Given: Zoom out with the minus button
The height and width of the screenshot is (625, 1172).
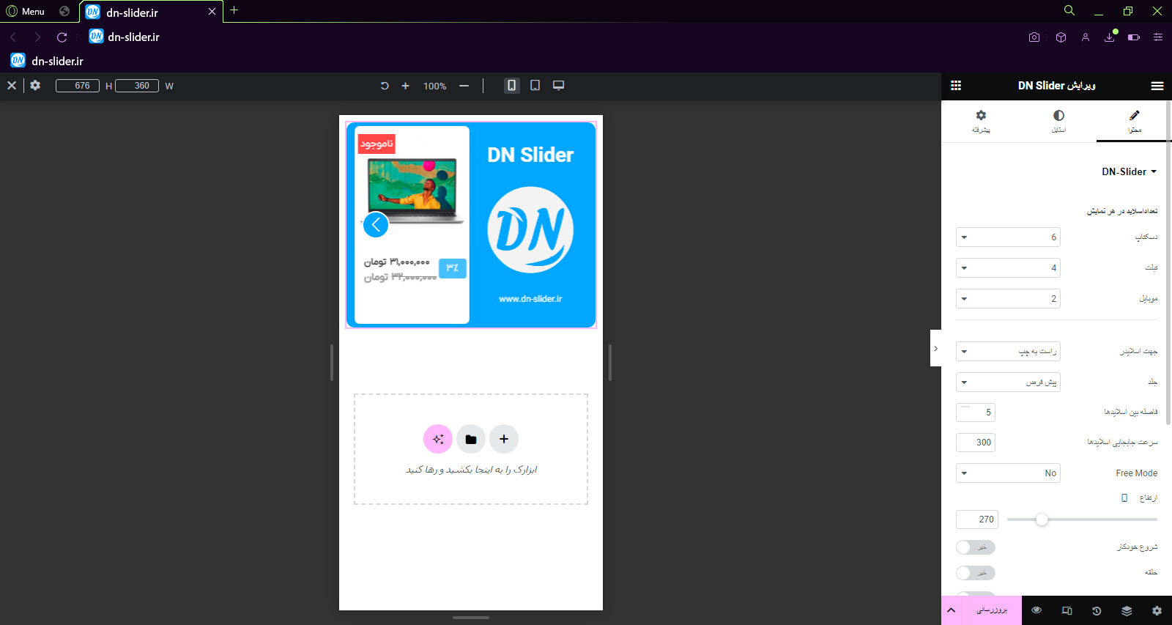Looking at the screenshot, I should [464, 86].
